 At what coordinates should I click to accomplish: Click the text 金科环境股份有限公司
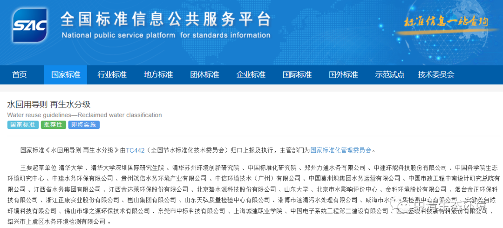pos(416,189)
